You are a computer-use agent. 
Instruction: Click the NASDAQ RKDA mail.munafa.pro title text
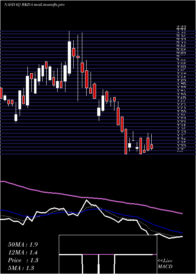34,5
